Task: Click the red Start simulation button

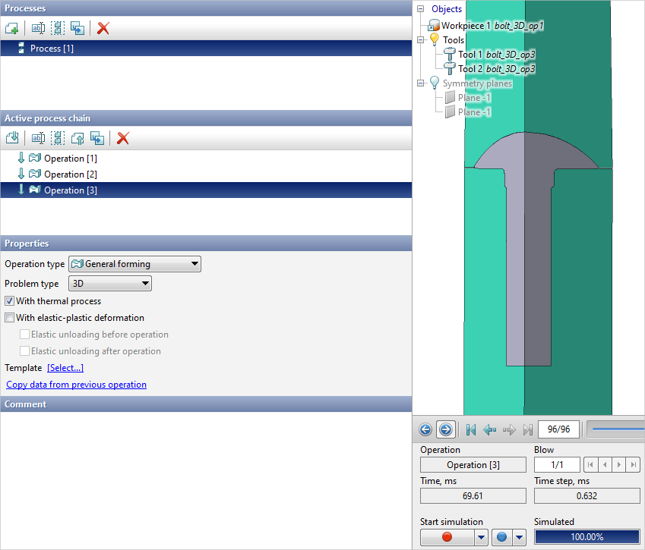Action: coord(447,537)
